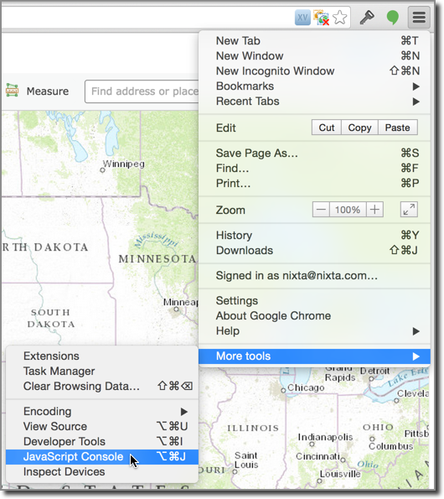This screenshot has height=499, width=444.
Task: Zoom out with the minus button
Action: point(321,210)
